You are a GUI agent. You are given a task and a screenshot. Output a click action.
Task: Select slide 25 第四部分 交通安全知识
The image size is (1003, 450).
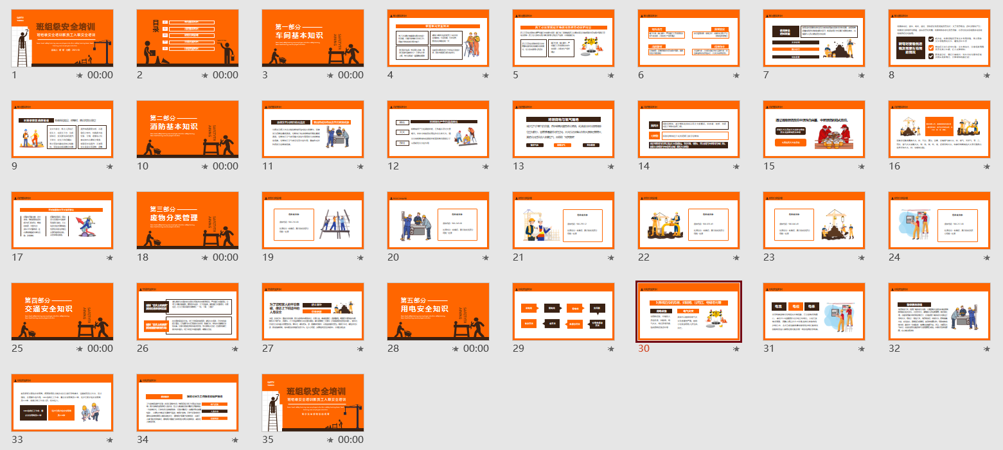[62, 312]
